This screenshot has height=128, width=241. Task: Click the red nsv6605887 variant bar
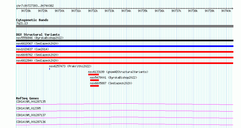95,86
